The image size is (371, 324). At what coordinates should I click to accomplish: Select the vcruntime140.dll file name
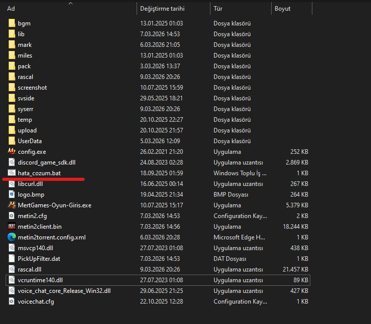40,280
